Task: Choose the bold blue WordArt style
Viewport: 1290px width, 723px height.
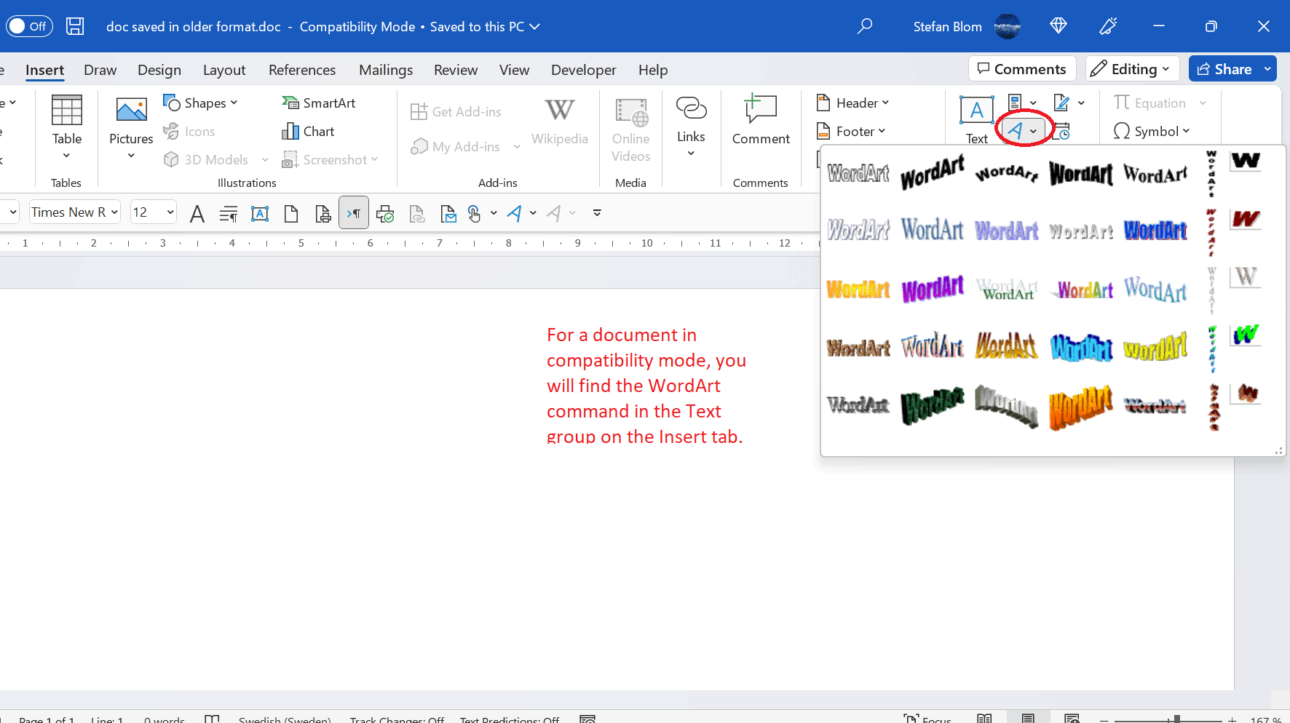Action: coord(1155,231)
